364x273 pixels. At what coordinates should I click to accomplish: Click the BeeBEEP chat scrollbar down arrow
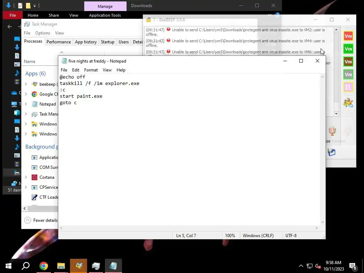[x=336, y=113]
